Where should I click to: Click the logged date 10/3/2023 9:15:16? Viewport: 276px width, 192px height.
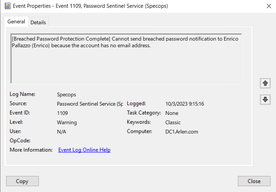(185, 104)
